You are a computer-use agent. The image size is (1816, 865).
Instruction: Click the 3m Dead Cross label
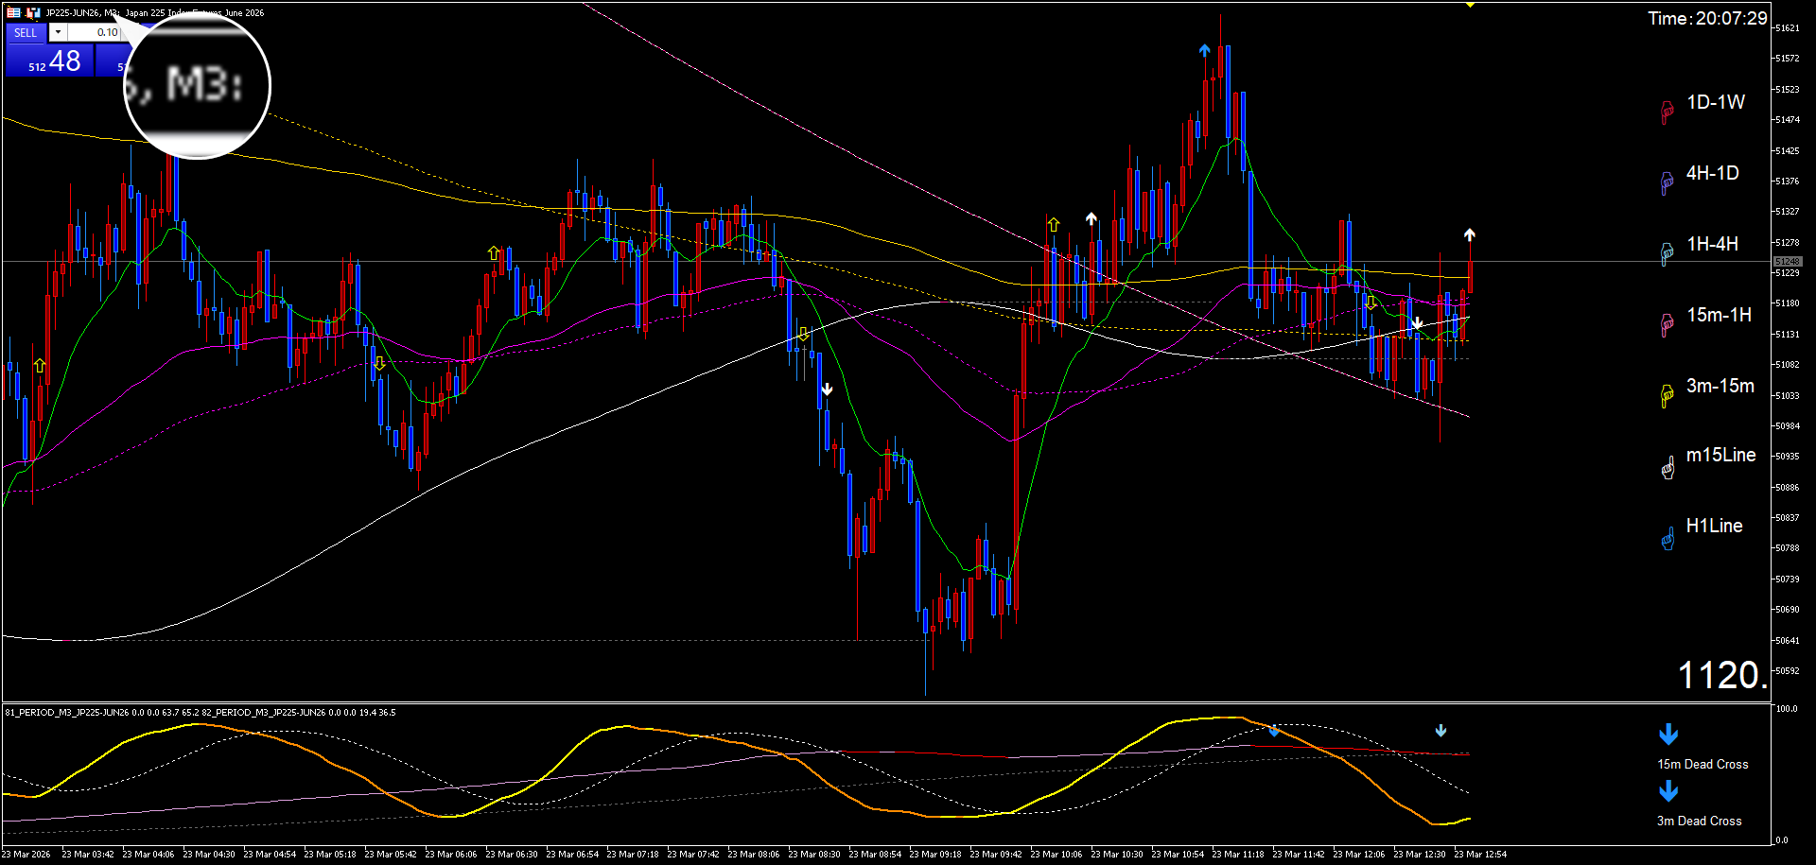point(1699,821)
